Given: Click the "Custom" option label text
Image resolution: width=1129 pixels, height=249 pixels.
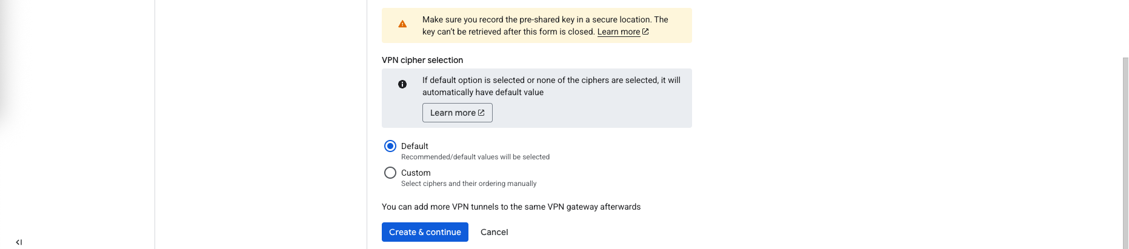Looking at the screenshot, I should tap(416, 173).
